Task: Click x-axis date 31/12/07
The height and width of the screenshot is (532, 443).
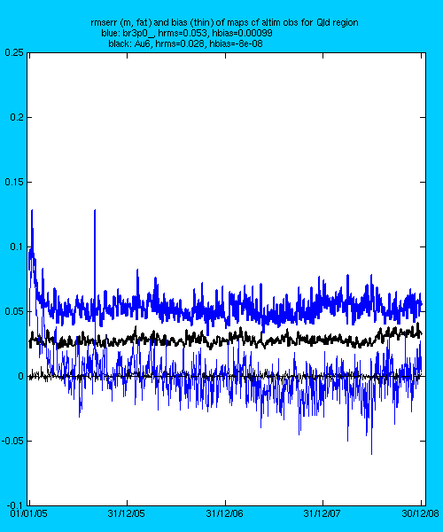Action: [322, 513]
